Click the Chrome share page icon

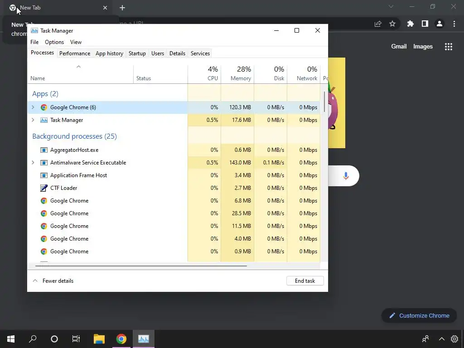pyautogui.click(x=378, y=24)
